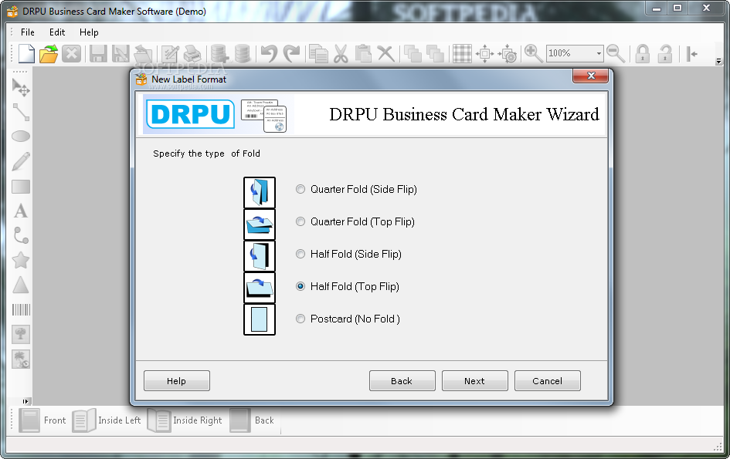Screen dimensions: 730x459
Task: Open the 100% zoom level dropdown
Action: [599, 53]
